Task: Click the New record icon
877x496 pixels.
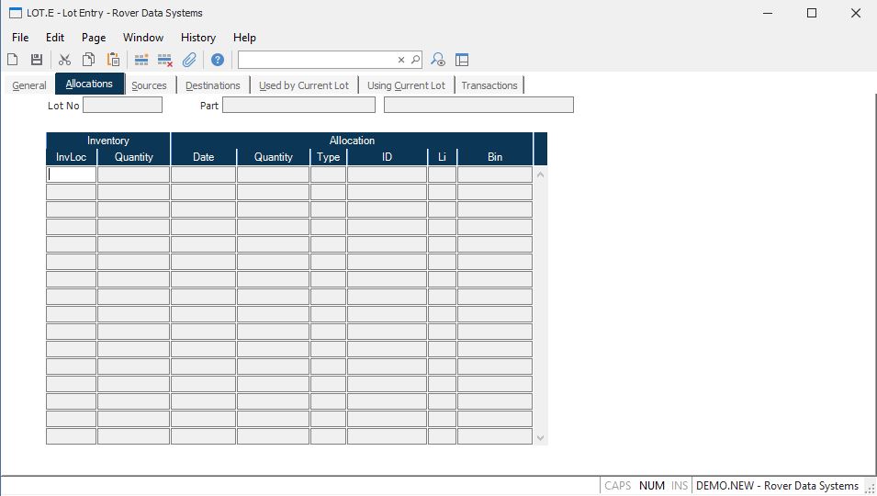Action: [13, 60]
